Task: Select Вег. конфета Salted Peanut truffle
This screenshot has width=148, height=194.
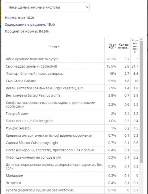Action: (72, 96)
